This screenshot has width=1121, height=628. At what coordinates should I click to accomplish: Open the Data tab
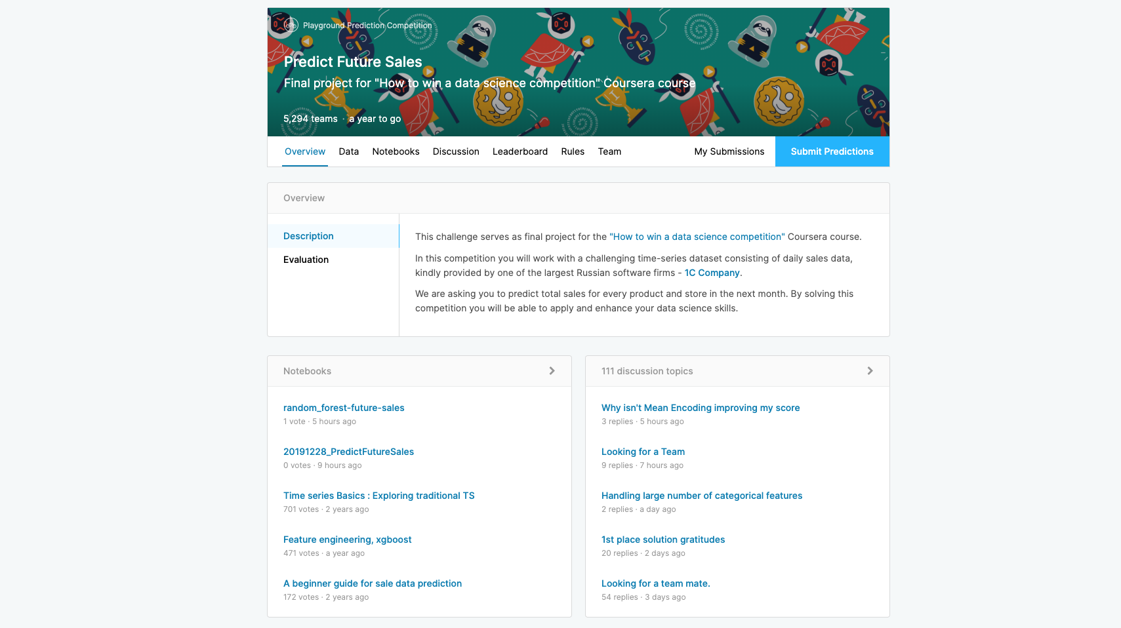[x=349, y=151]
